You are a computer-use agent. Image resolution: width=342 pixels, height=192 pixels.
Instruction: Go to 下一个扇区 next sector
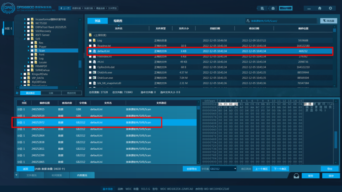point(280,169)
